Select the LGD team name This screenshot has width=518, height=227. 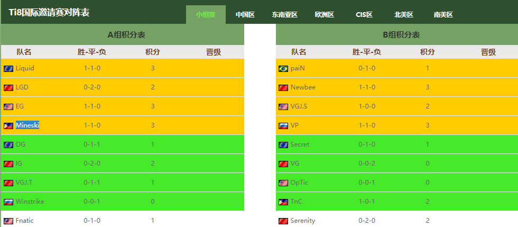(22, 87)
